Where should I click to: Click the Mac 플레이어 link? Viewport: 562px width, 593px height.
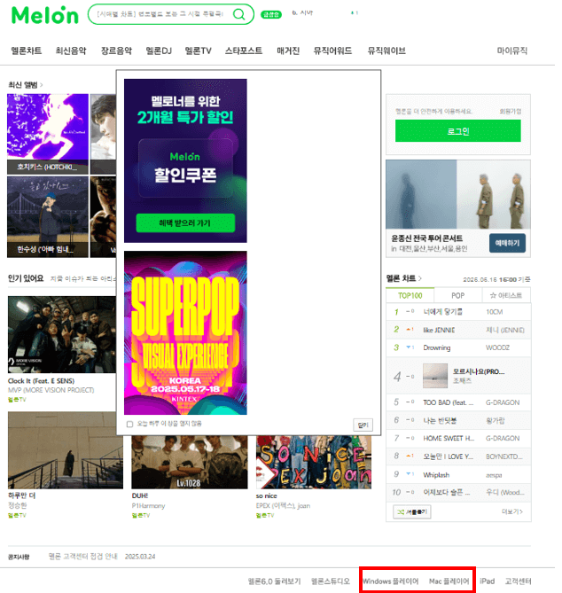[x=449, y=581]
